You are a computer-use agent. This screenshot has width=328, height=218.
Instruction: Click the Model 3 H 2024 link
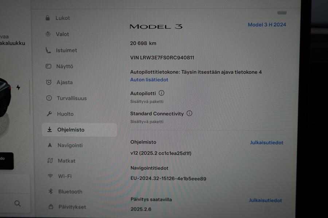click(267, 25)
